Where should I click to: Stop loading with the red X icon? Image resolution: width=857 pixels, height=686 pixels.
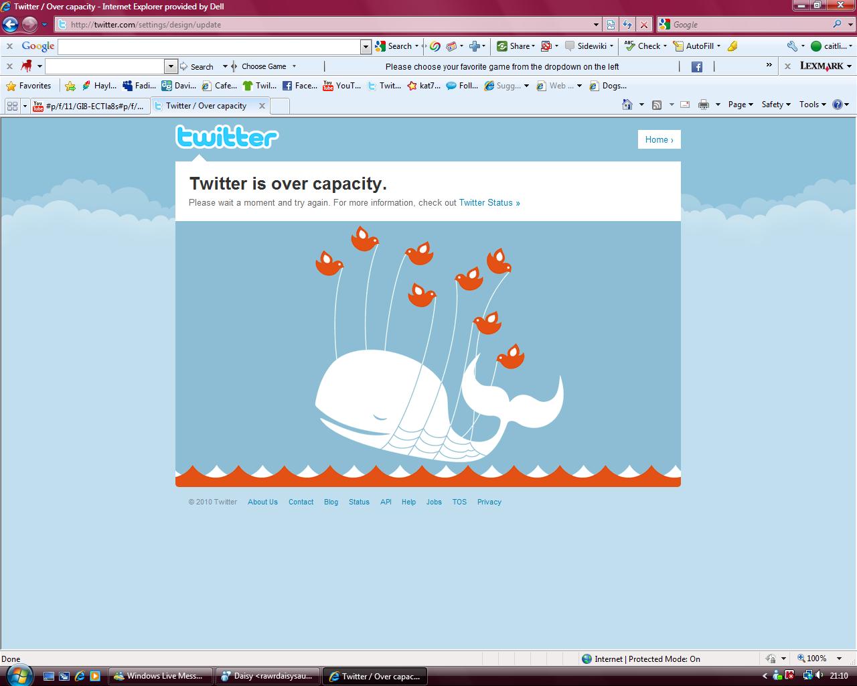coord(644,25)
